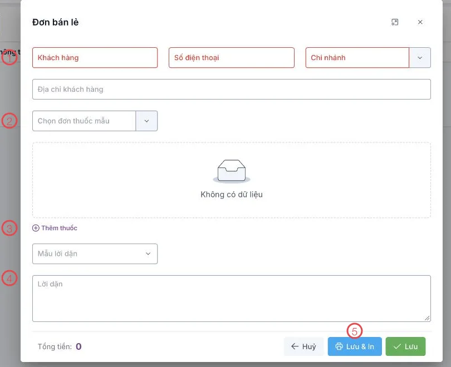The height and width of the screenshot is (367, 451).
Task: Click the Chọn đơn thuốc mẫu field
Action: click(84, 121)
